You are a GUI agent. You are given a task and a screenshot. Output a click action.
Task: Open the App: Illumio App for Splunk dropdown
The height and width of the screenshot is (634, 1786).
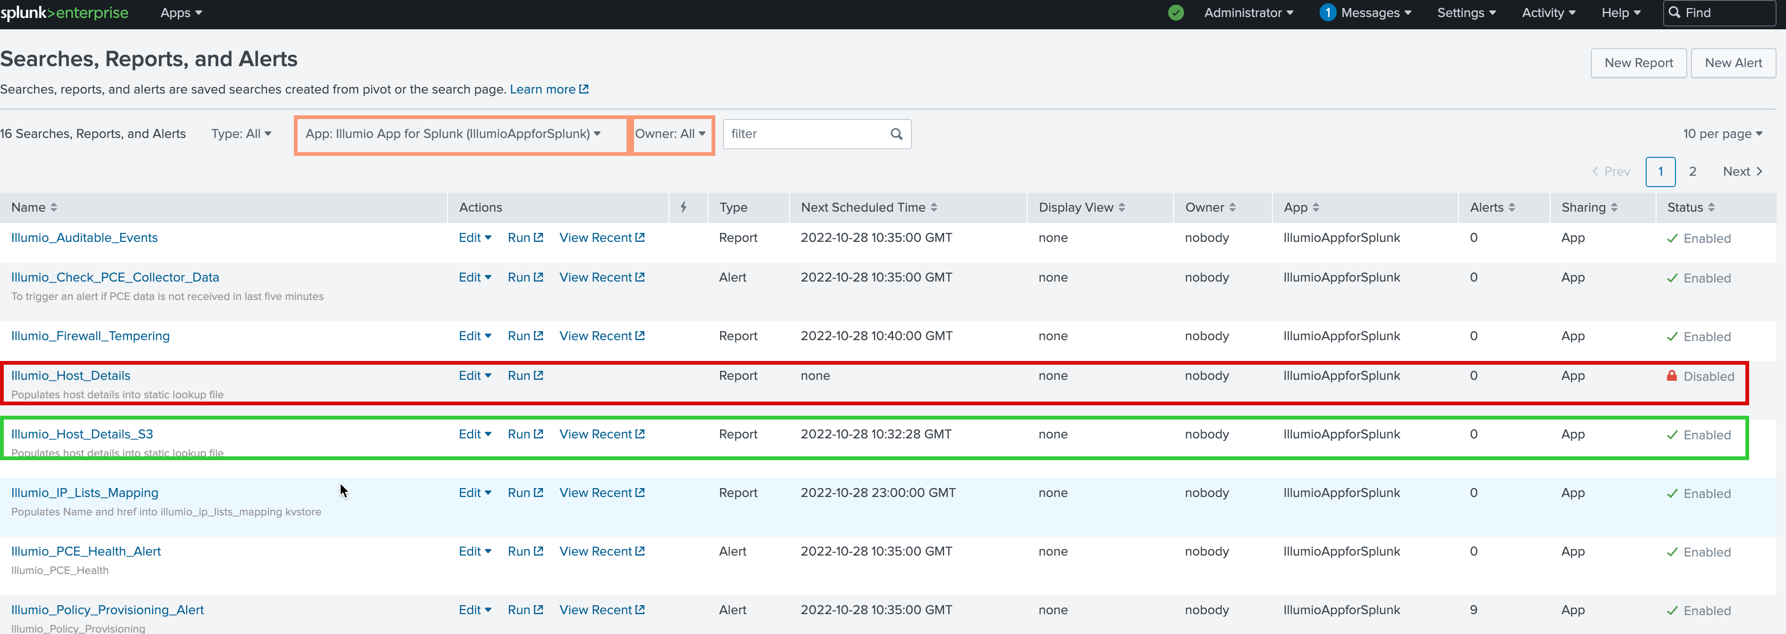coord(454,134)
